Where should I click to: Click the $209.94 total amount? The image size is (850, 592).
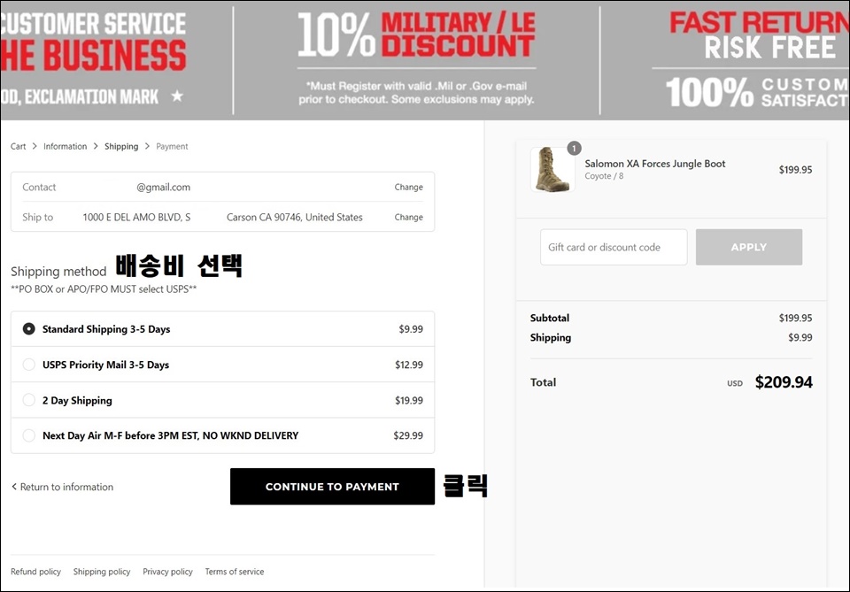[x=784, y=382]
